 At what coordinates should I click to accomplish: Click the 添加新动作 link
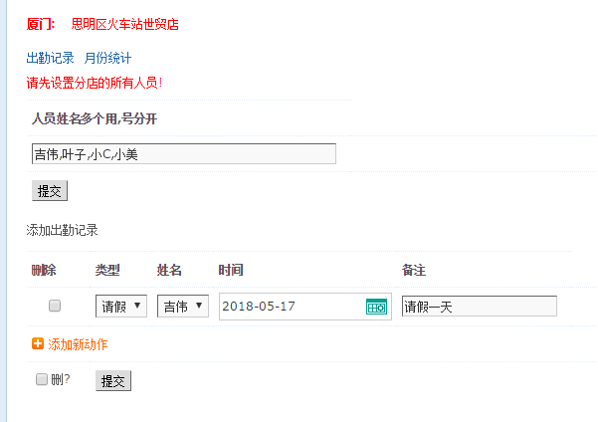(x=78, y=344)
